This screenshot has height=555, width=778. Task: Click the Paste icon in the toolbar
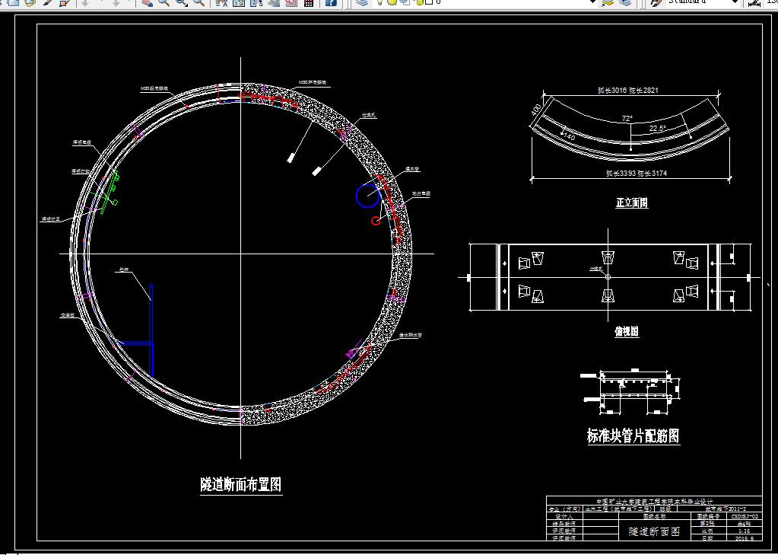[29, 2]
